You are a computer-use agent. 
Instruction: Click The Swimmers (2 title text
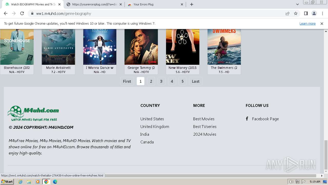pos(224,68)
